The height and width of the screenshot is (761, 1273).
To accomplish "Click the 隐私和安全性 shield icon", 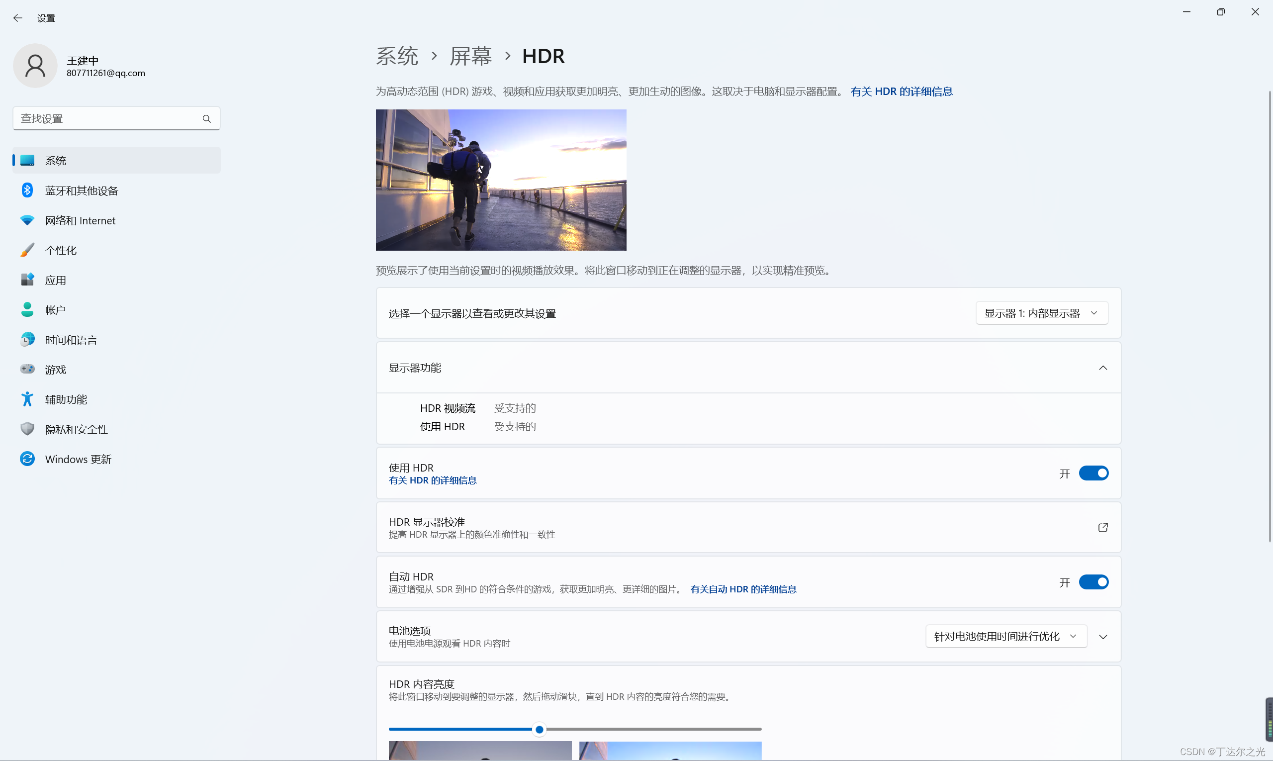I will tap(27, 429).
